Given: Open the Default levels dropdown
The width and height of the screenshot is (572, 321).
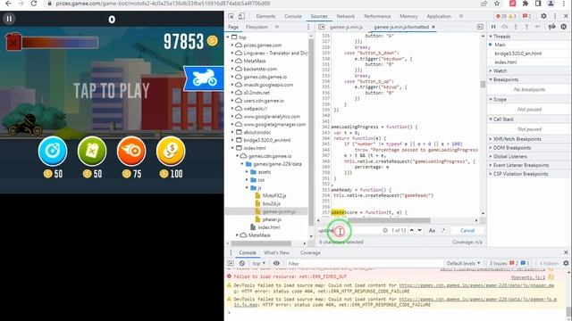Looking at the screenshot, I should pos(463,263).
